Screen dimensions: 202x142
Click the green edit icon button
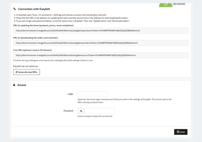(166, 5)
